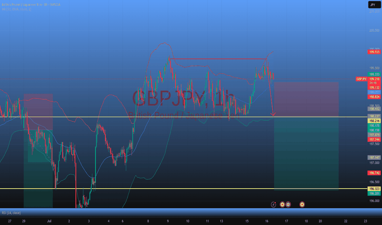This screenshot has height=225, width=382.
Task: Select the short position box's red stop zone
Action: [x=306, y=99]
